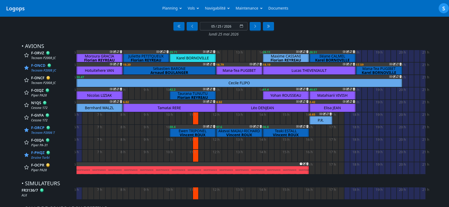This screenshot has width=449, height=207.
Task: Delete the Bernhard WALZL booking with trash icon
Action: point(121,102)
